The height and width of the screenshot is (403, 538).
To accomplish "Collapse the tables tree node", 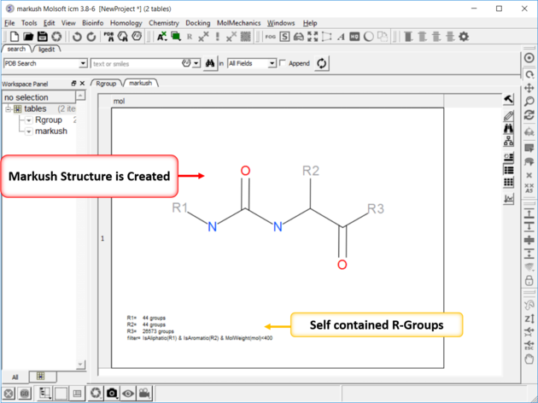I will click(8, 109).
